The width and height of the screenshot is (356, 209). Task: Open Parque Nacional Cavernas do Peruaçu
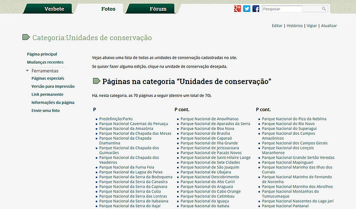coord(133,124)
